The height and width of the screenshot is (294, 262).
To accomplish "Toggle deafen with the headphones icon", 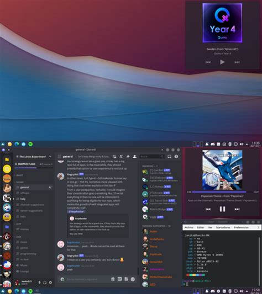I will tap(45, 282).
